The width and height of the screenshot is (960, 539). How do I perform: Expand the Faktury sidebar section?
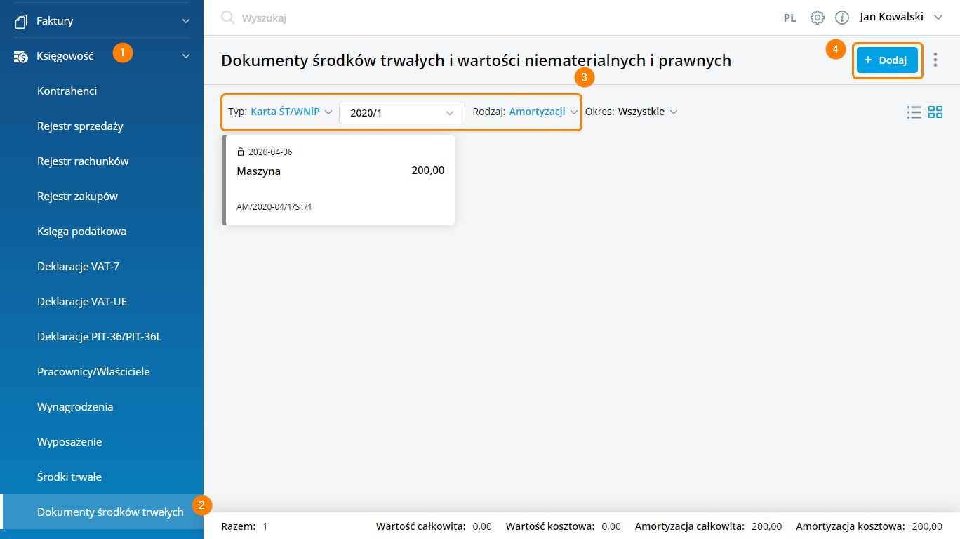tap(186, 21)
